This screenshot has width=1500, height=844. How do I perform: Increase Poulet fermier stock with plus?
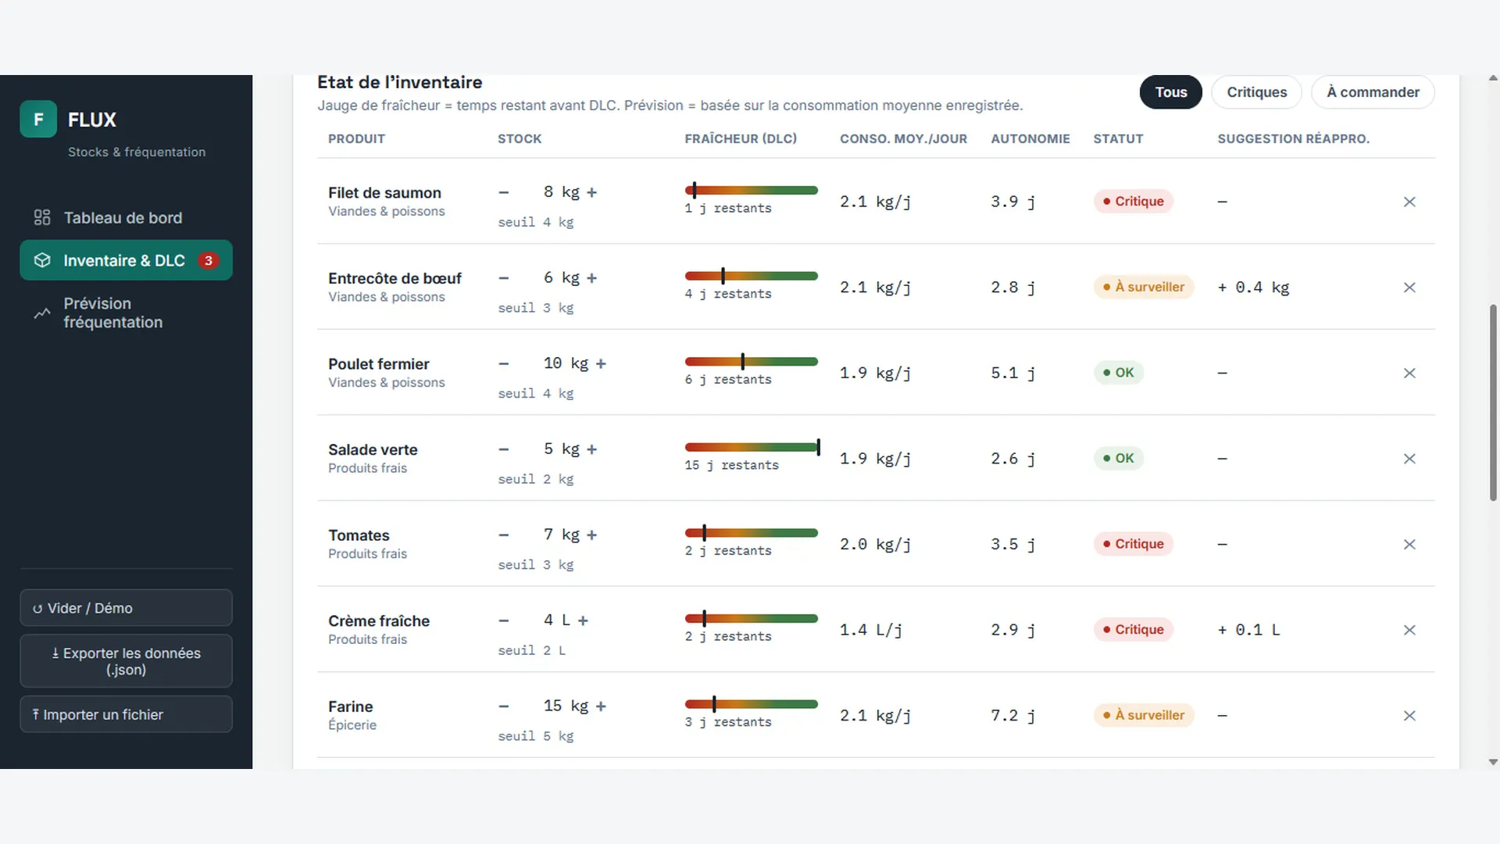601,363
